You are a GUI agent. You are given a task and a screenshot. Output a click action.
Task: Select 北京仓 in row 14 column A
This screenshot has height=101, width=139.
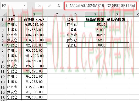tap(14, 87)
